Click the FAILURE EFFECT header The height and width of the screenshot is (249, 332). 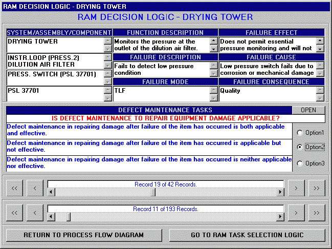coord(272,33)
